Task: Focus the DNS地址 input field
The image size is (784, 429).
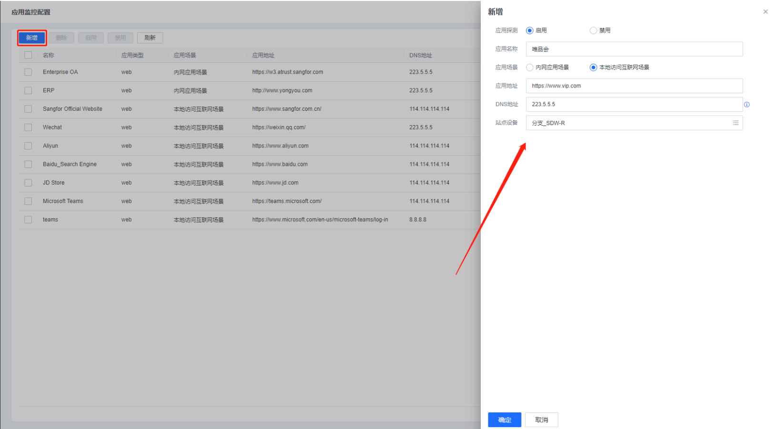Action: (634, 104)
